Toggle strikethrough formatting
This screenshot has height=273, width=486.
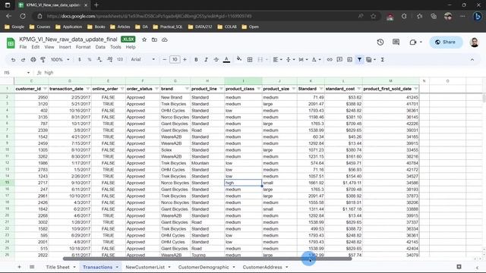tap(216, 59)
